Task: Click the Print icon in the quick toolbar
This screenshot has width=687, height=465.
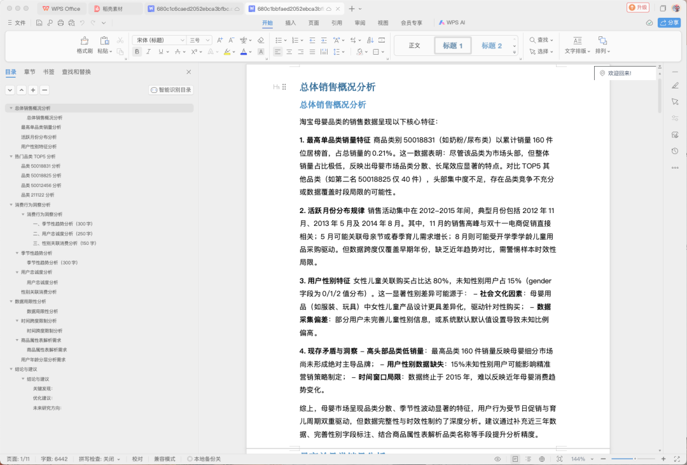Action: pos(61,23)
